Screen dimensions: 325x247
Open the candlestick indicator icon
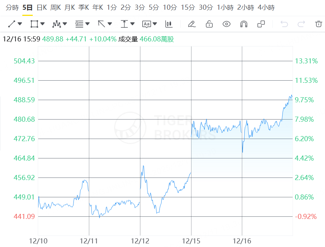coord(169,24)
